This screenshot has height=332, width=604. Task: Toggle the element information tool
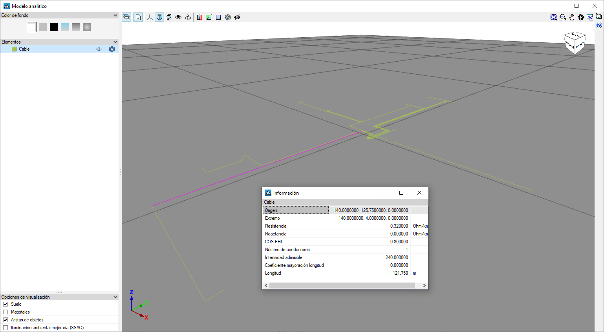[138, 17]
